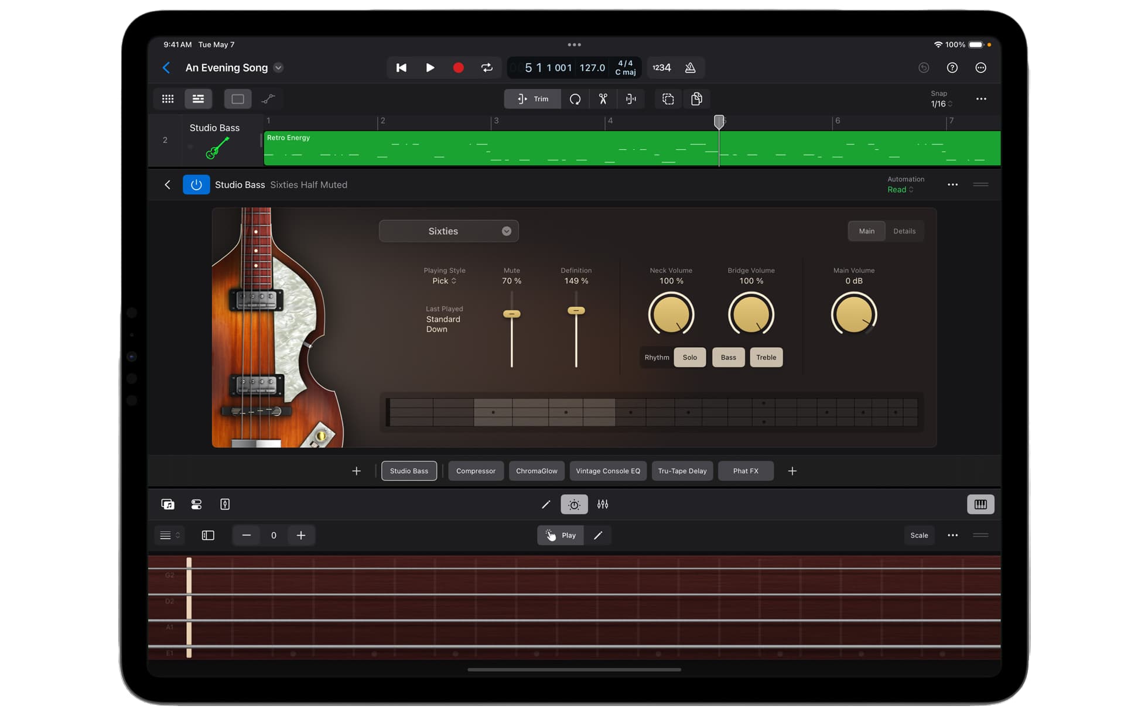Select the Studio Bass plugin slot
Viewport: 1148px width, 716px height.
click(409, 471)
